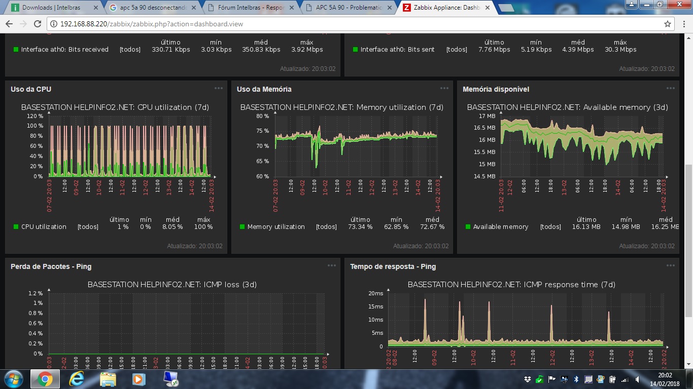The height and width of the screenshot is (389, 693).
Task: Click the 16.13 MB last available memory value
Action: click(586, 227)
